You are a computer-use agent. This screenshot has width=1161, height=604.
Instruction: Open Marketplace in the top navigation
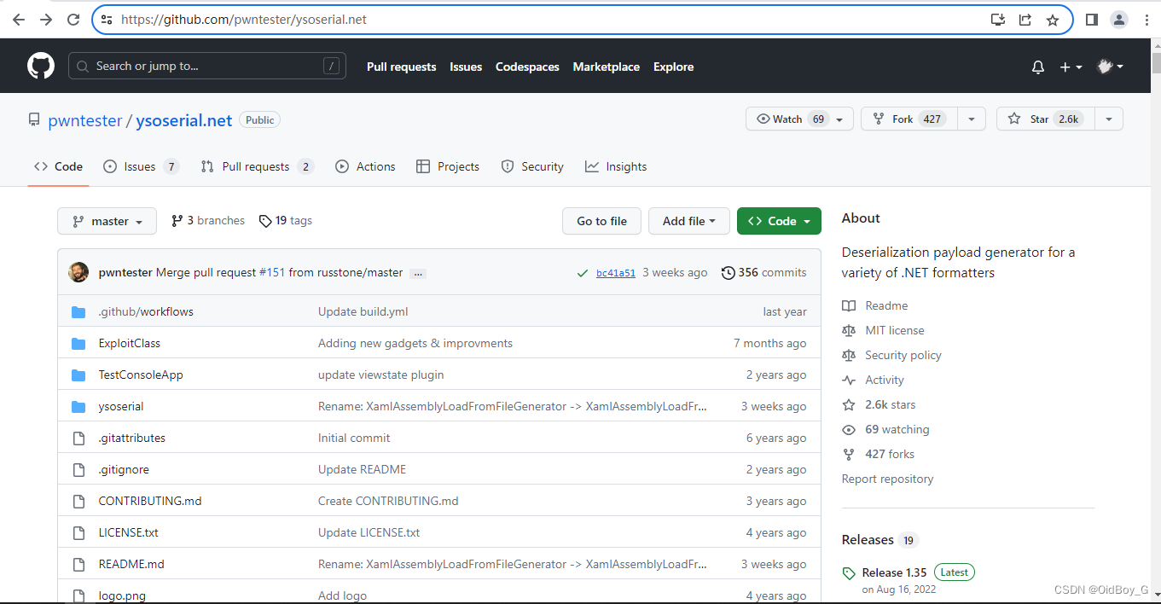point(606,67)
